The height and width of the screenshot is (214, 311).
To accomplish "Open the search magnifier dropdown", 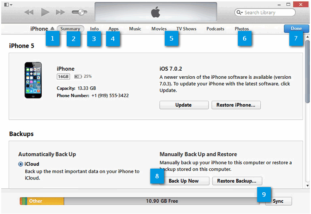I will 239,12.
